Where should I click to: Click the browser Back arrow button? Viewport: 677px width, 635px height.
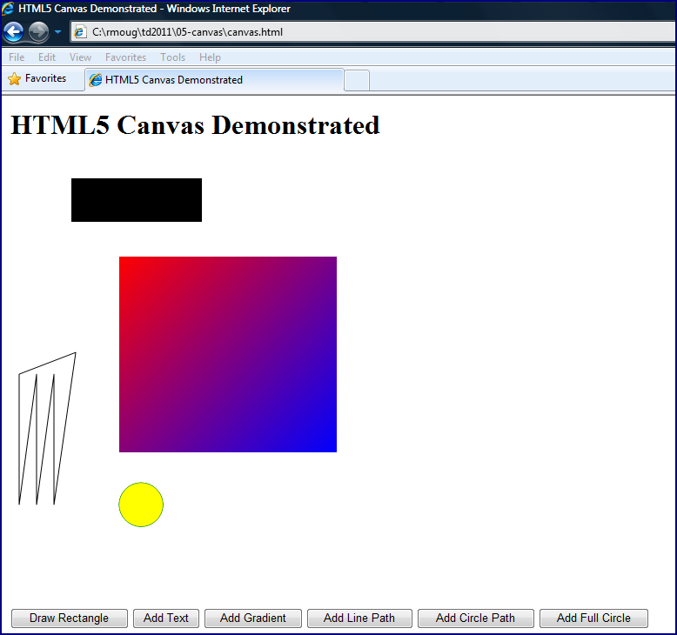[13, 32]
